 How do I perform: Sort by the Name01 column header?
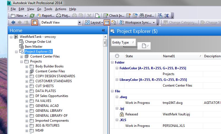(x=182, y=56)
